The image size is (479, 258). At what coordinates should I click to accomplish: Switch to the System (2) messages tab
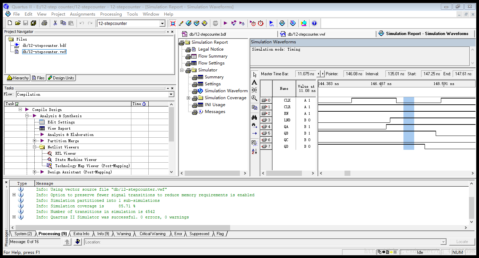(x=23, y=234)
